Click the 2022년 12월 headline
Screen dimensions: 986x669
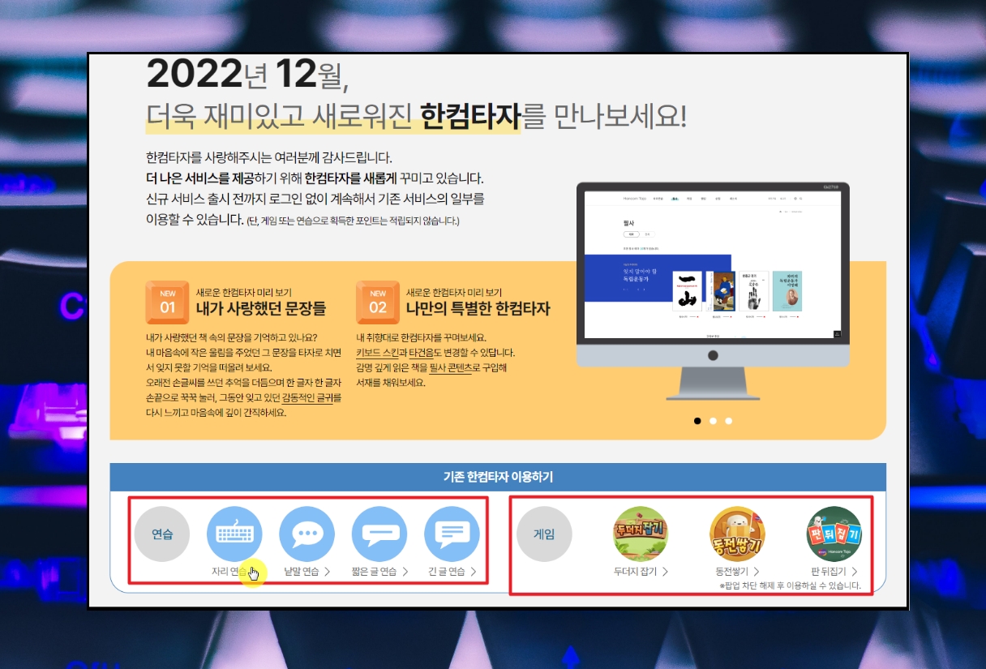tap(247, 74)
